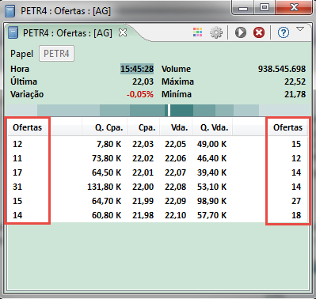Close the PETR4 Ofertas tab
This screenshot has height=299, width=316.
point(123,32)
